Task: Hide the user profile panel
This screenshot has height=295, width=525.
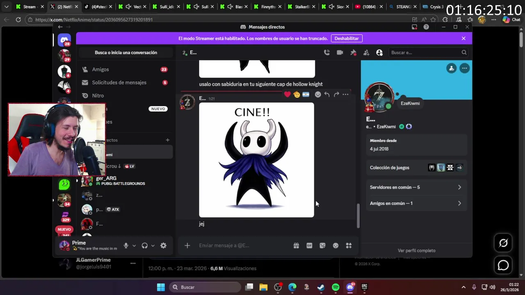Action: (379, 52)
